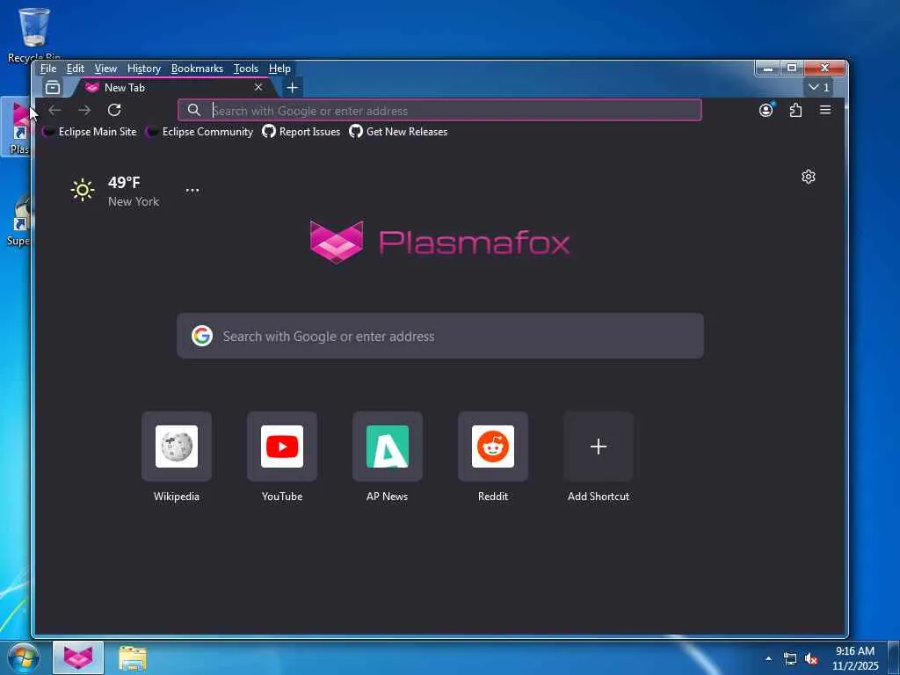Open the View menu
This screenshot has width=900, height=675.
coord(105,69)
